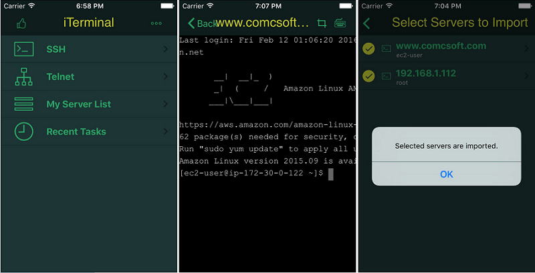
Task: Show the keyboard using keyboard icon
Action: pos(340,23)
